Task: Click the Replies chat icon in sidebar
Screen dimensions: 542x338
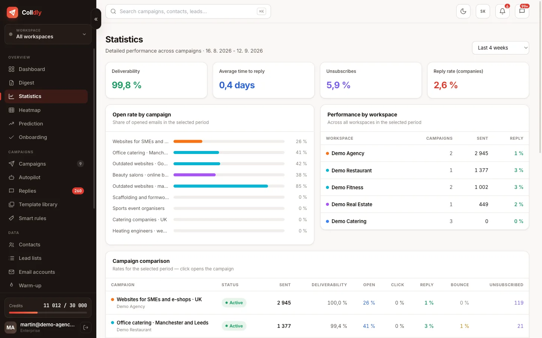Action: click(12, 191)
